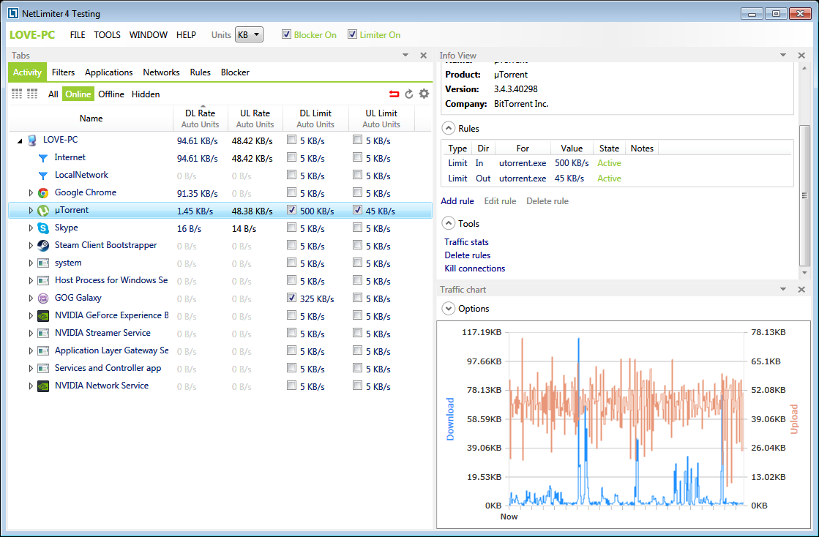The width and height of the screenshot is (819, 537).
Task: Click the red revert arrow icon
Action: click(x=393, y=94)
